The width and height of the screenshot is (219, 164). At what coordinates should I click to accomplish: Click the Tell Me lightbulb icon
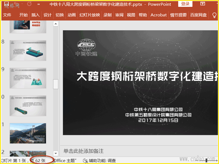214,15
